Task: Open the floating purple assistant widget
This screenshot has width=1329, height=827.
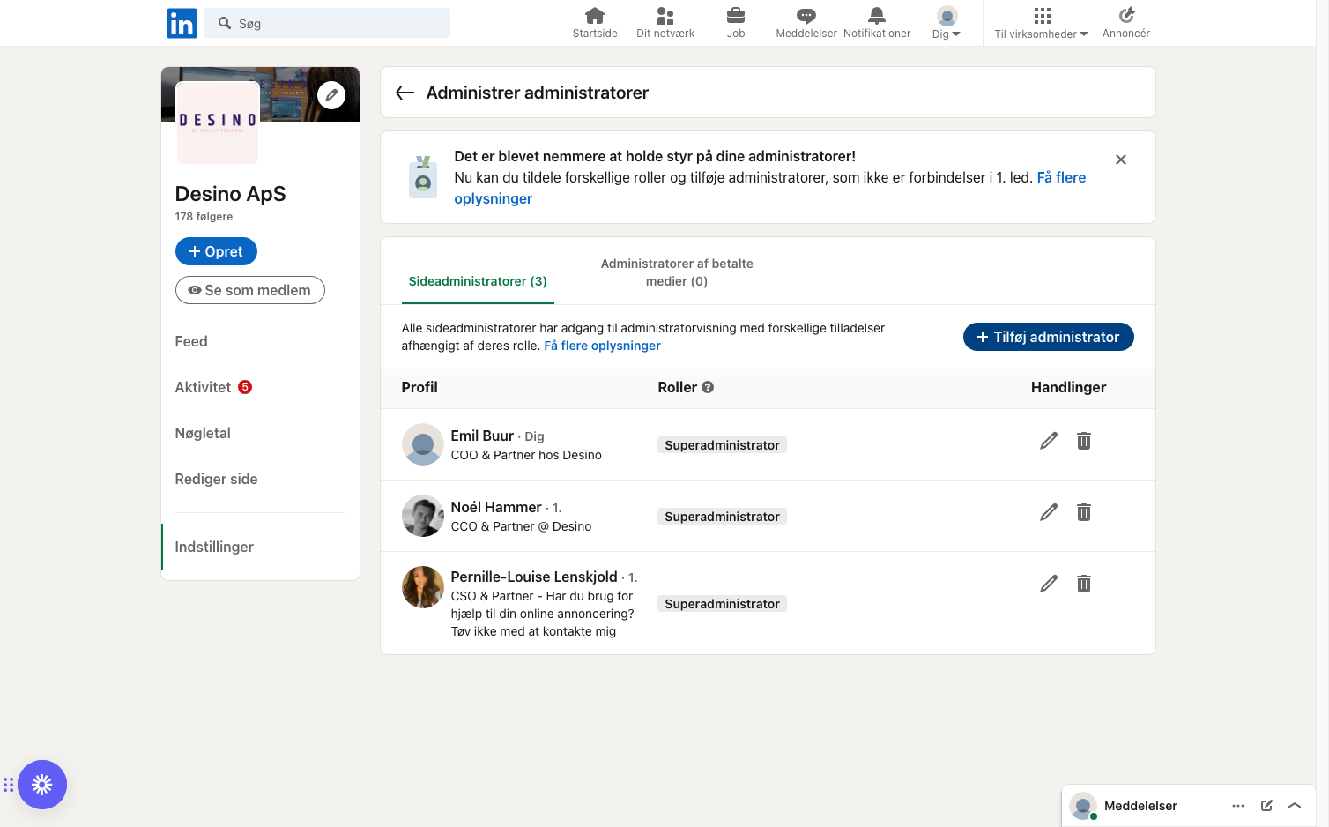Action: pos(42,785)
